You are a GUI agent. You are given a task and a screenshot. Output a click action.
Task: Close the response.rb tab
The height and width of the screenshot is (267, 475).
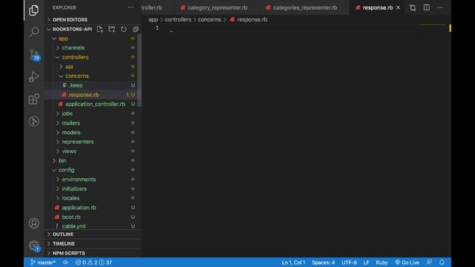coord(398,7)
